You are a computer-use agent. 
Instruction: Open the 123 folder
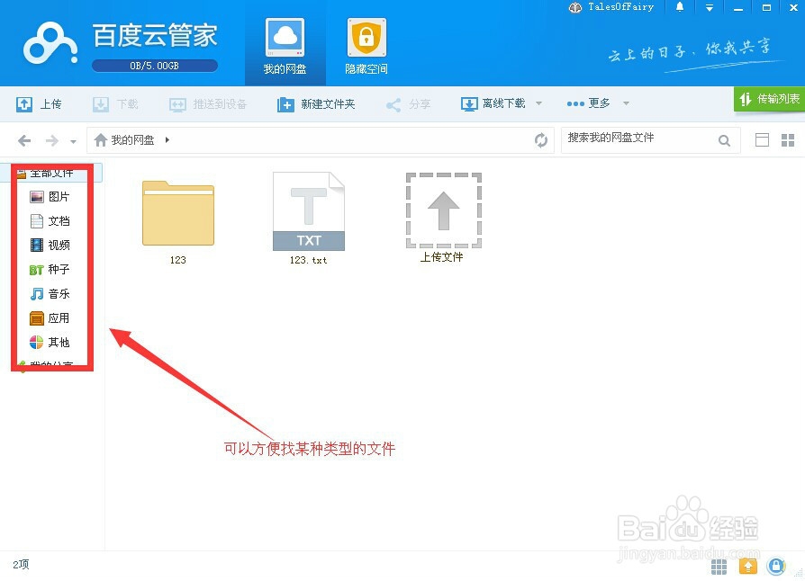177,214
